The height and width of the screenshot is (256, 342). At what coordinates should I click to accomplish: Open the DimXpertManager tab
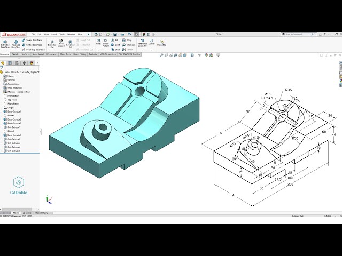pos(24,63)
